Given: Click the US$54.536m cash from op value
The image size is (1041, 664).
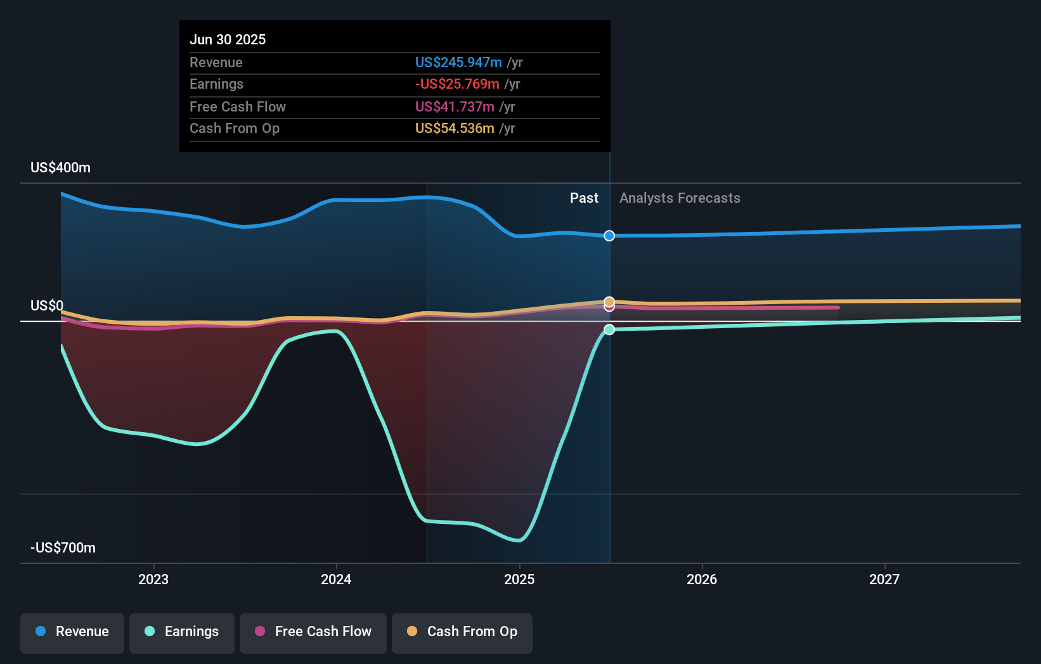Looking at the screenshot, I should pos(455,128).
